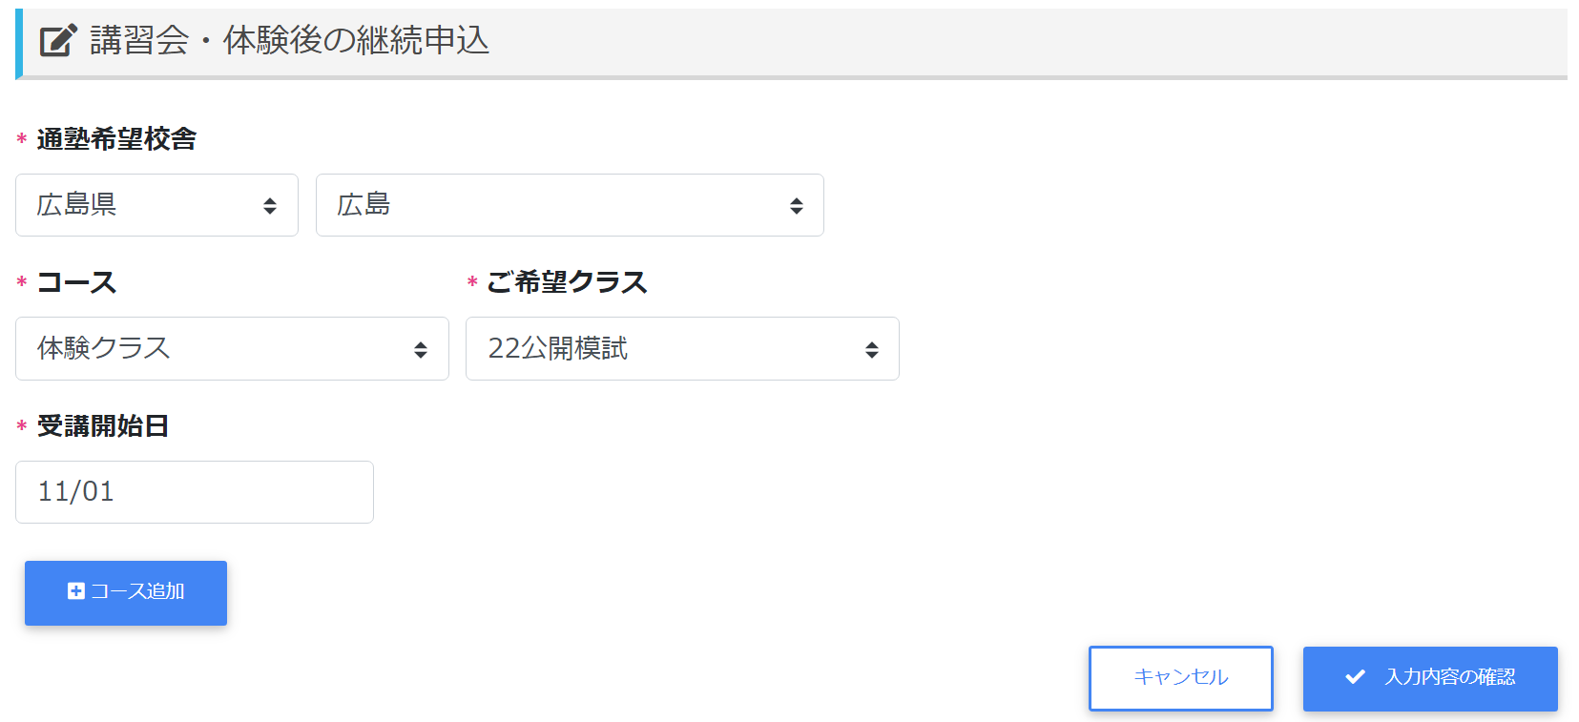The height and width of the screenshot is (722, 1579).
Task: Click the コース field label
Action: pos(76,282)
